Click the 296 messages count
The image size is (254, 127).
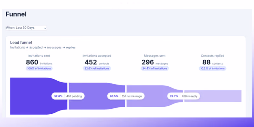(155, 62)
